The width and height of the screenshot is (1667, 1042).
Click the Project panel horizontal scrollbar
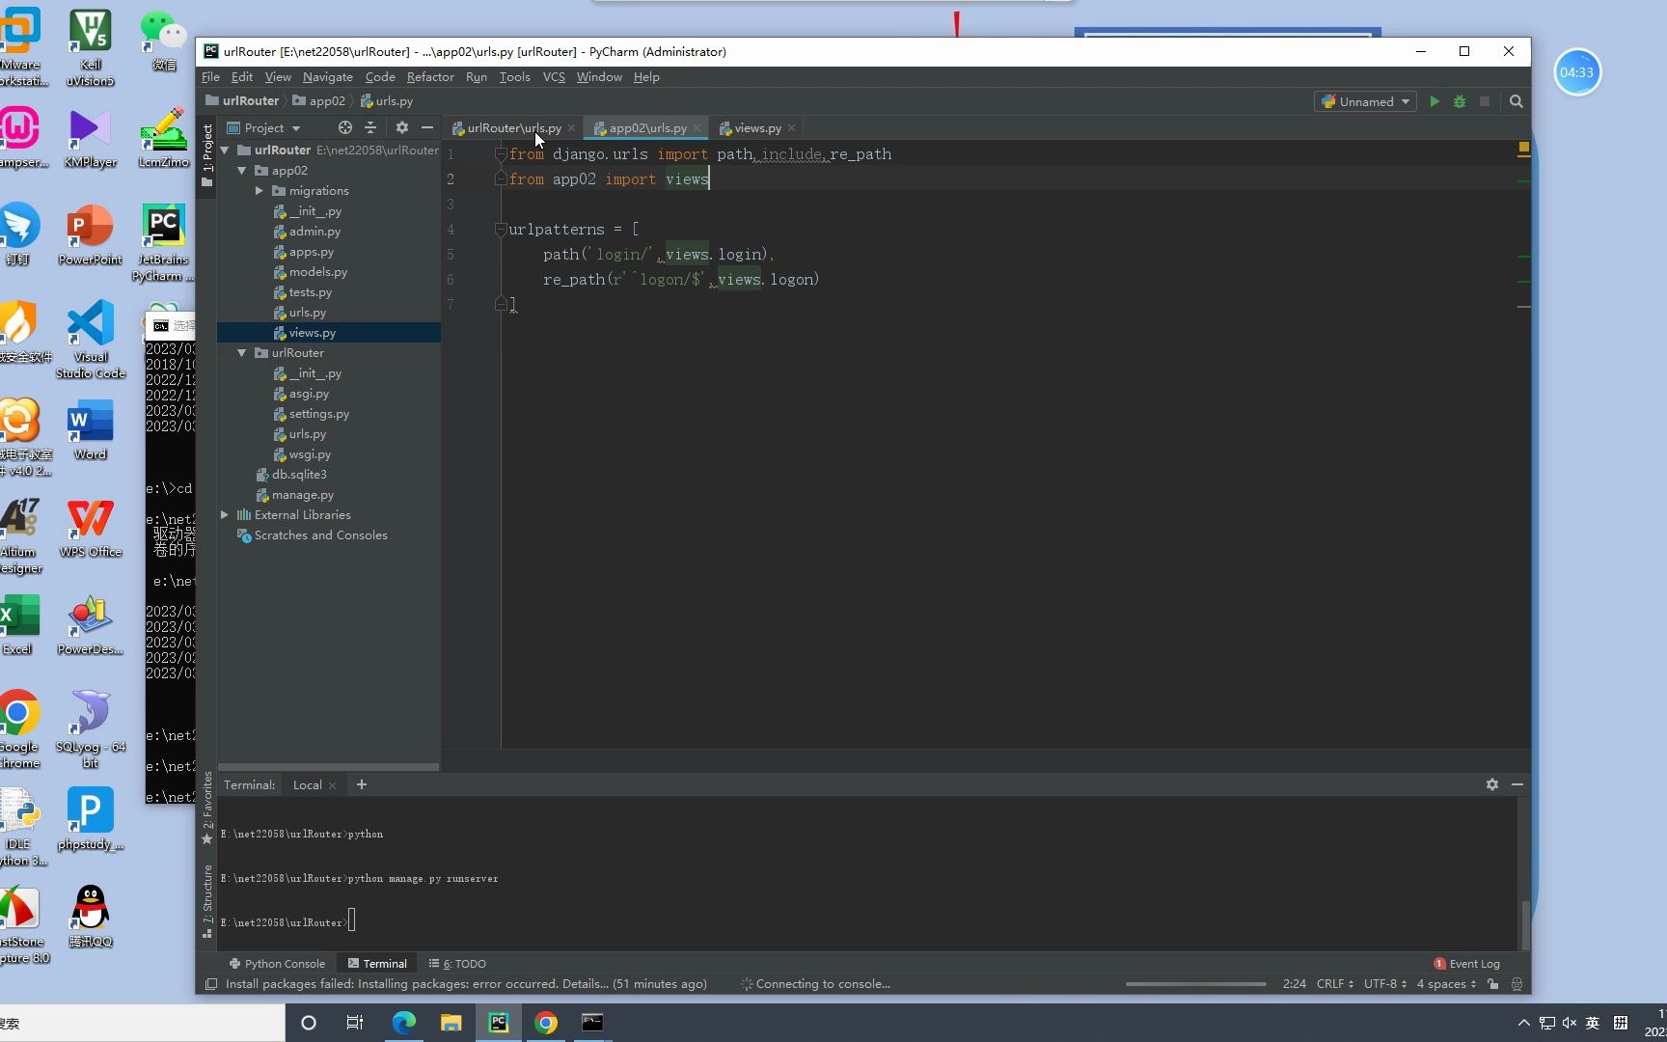(328, 767)
